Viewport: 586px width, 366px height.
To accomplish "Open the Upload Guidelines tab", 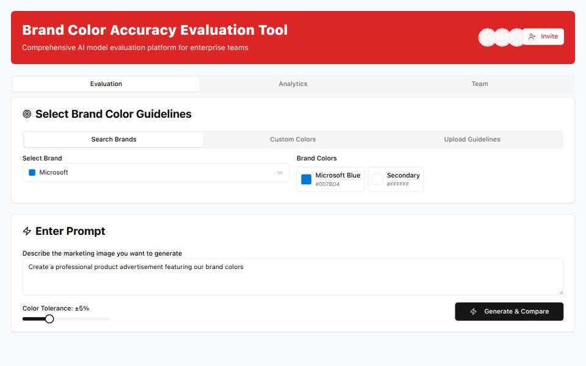I will coord(472,140).
